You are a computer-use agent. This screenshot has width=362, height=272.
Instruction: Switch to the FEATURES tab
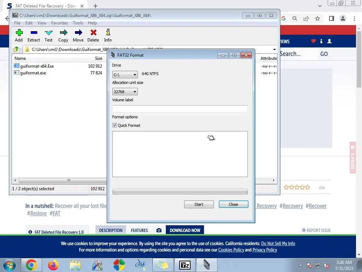(139, 230)
